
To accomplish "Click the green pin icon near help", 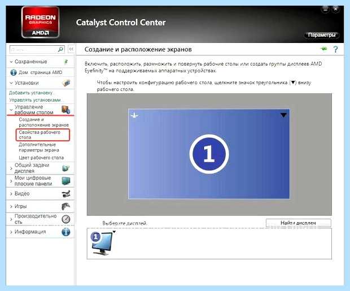I will (x=323, y=49).
